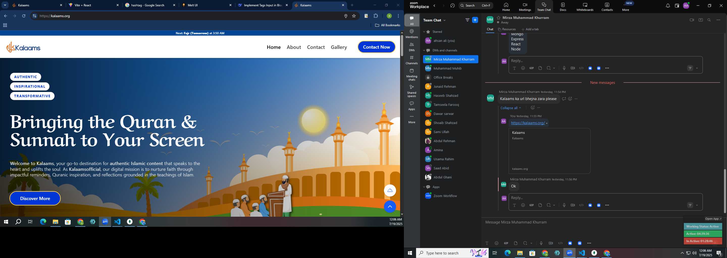Click send button in reply box under Ok message
This screenshot has width=727, height=258.
[690, 205]
